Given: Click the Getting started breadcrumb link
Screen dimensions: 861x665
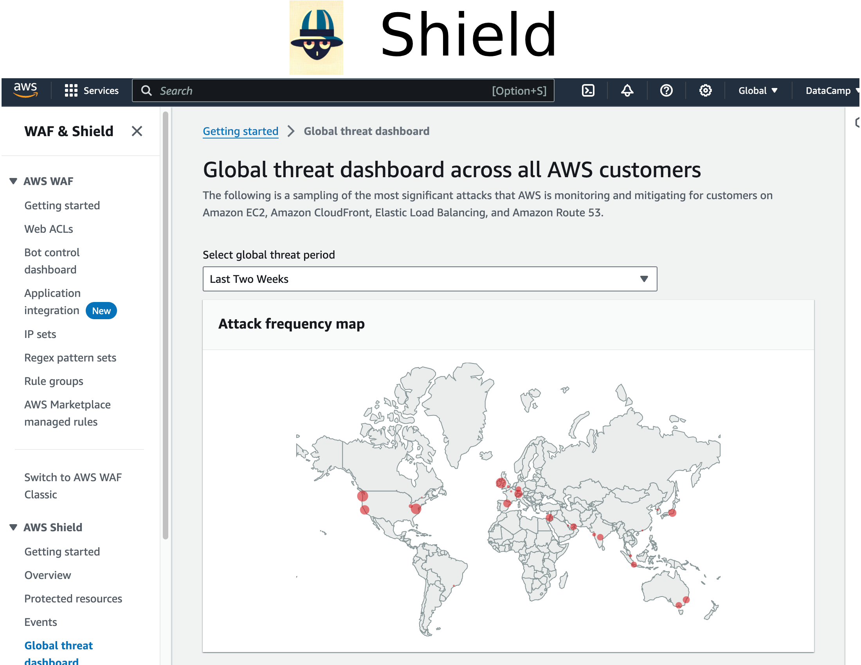Looking at the screenshot, I should pos(240,131).
